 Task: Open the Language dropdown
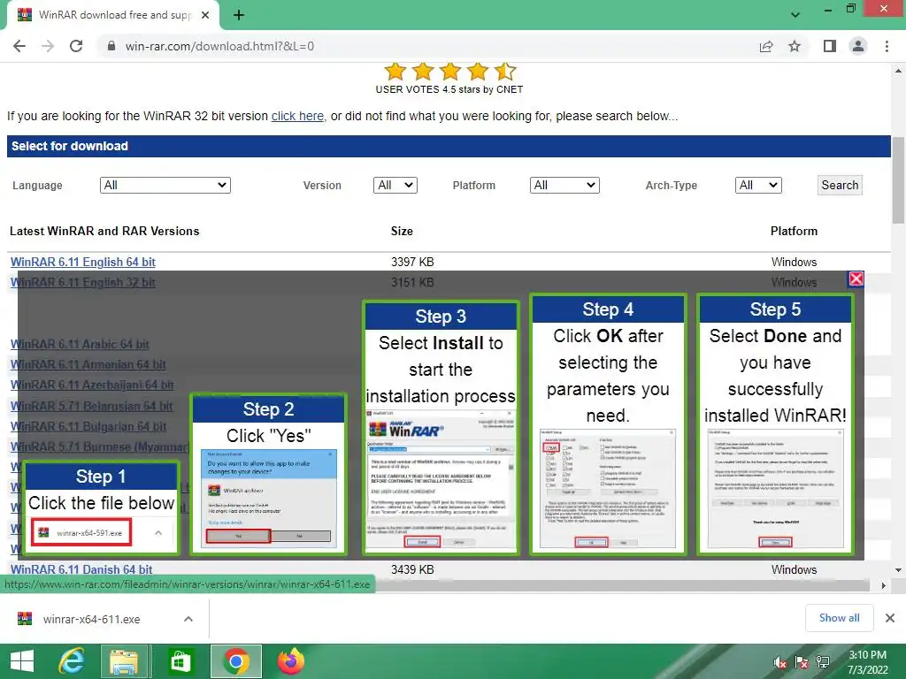tap(165, 186)
